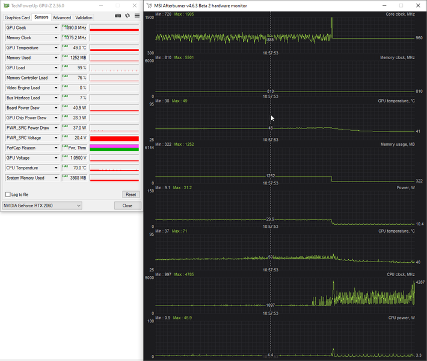Click the GPU temperature, °C graph label
Viewport: 427px width, 361px height.
click(x=396, y=101)
